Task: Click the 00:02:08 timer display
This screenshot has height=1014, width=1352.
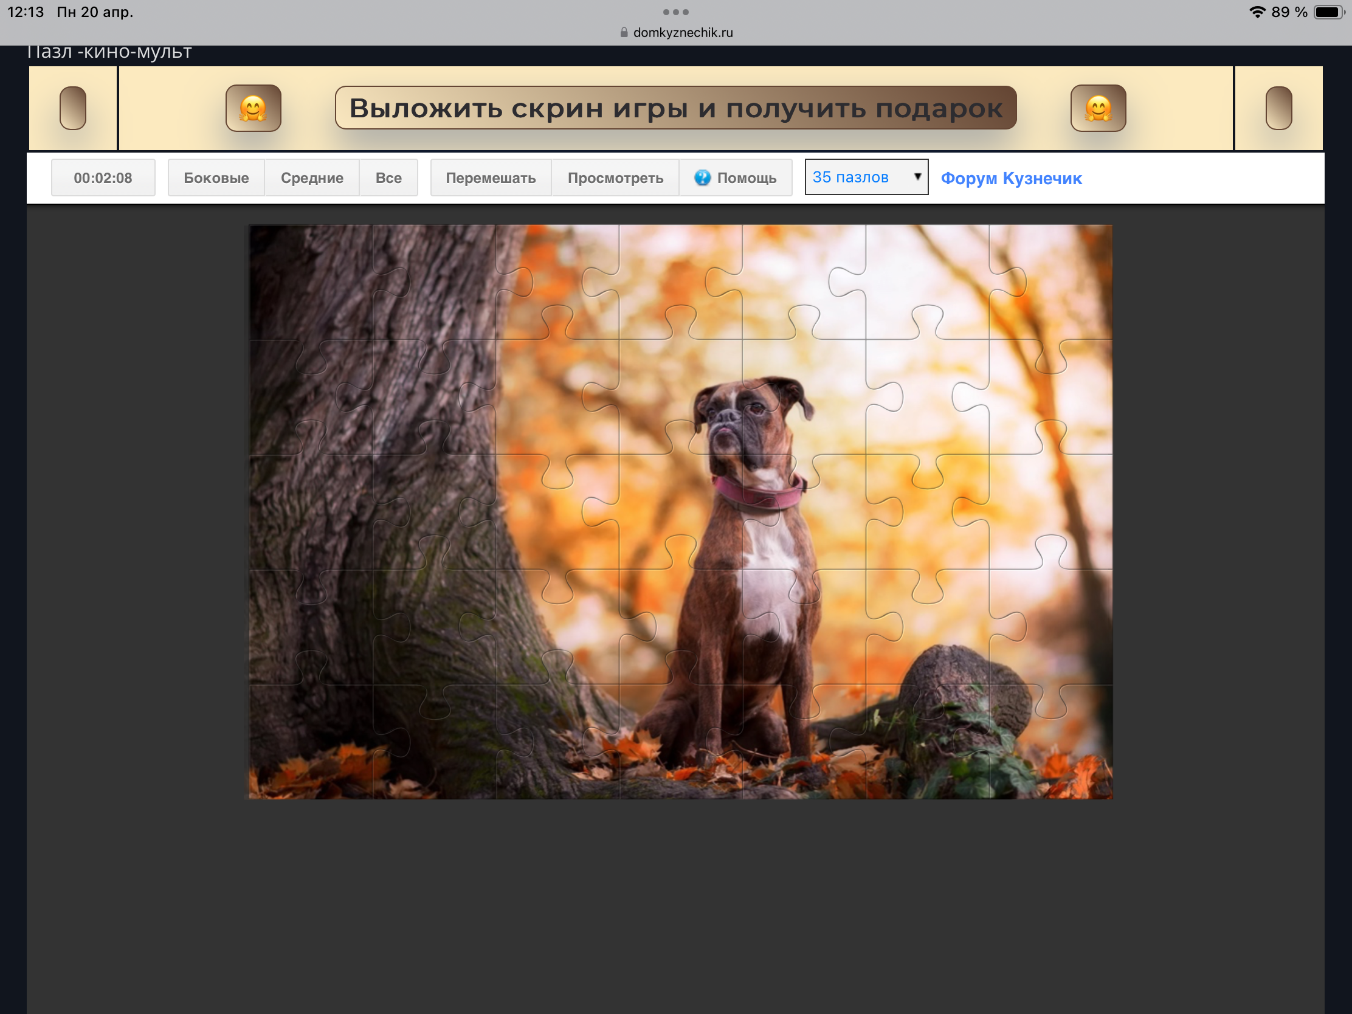Action: coord(103,178)
